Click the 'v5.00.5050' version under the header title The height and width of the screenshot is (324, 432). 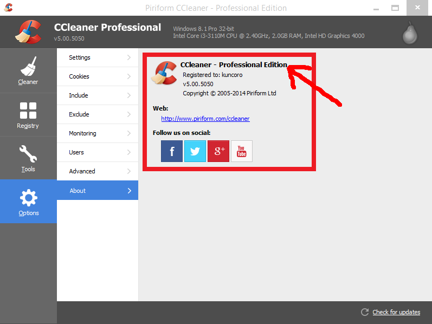(x=69, y=38)
